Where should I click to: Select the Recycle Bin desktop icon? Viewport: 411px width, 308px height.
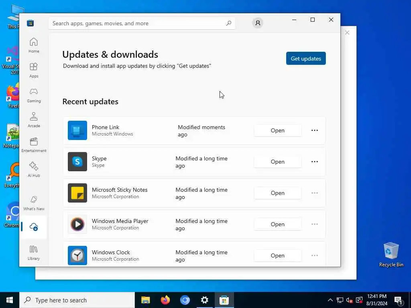(x=391, y=255)
